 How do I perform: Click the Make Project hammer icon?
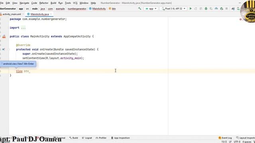point(139,8)
